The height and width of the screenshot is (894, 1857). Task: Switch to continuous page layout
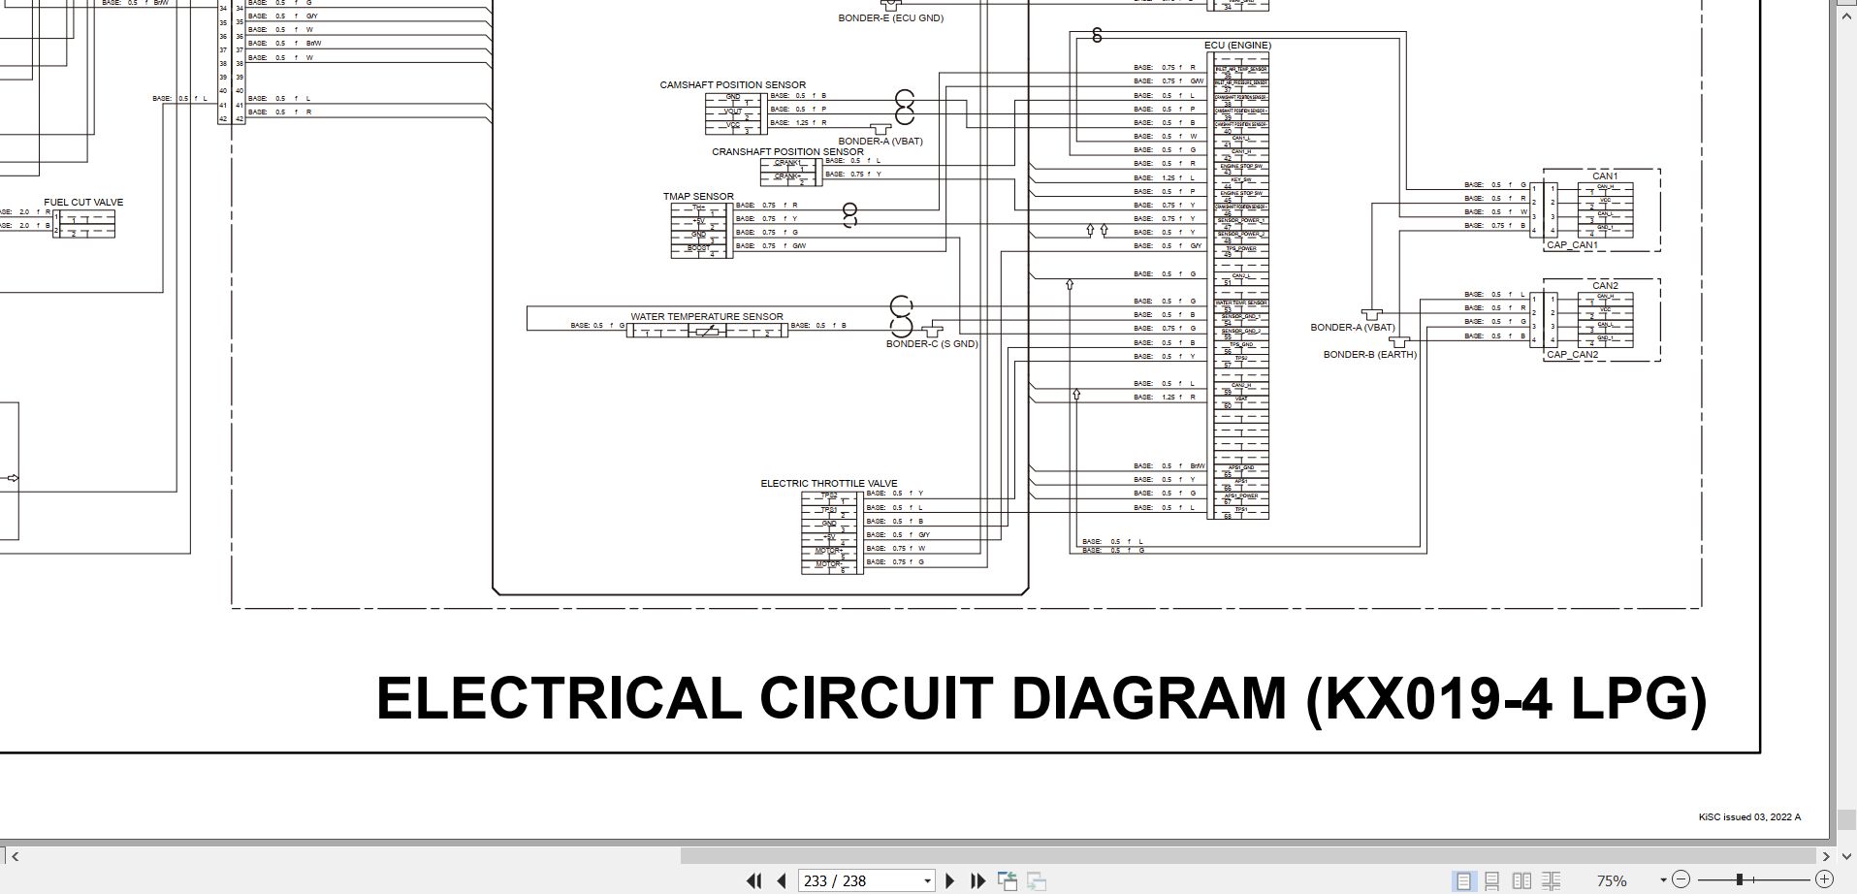point(1492,880)
